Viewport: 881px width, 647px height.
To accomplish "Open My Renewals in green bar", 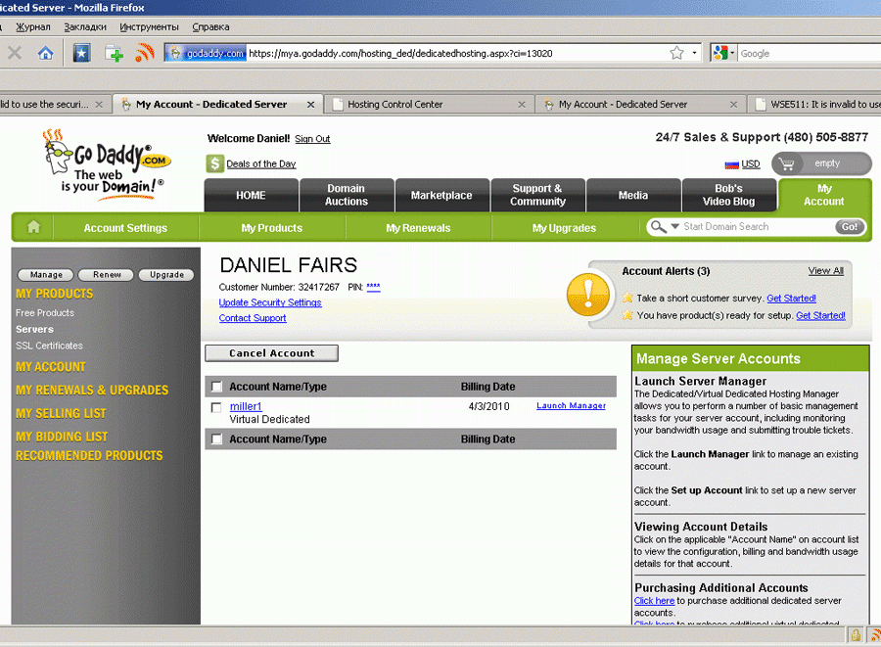I will tap(418, 228).
